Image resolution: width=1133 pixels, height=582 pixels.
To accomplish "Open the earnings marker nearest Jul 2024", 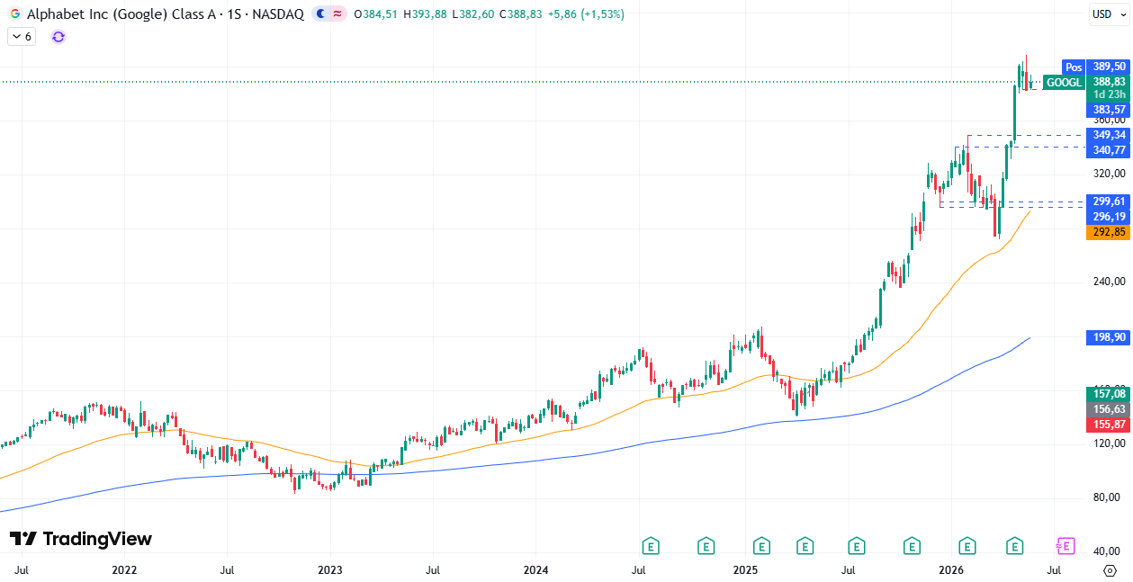I will pos(651,545).
